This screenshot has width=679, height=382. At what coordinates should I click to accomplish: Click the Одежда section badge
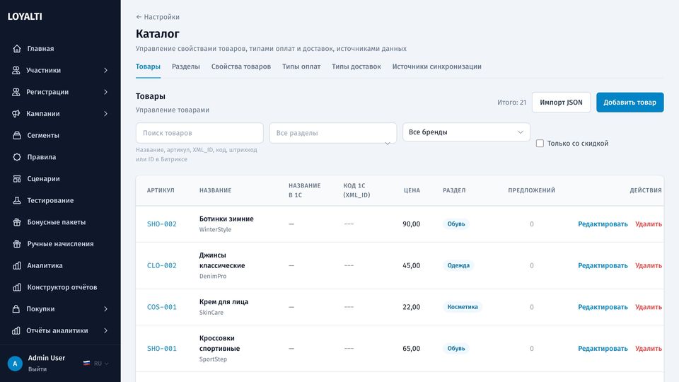(458, 265)
